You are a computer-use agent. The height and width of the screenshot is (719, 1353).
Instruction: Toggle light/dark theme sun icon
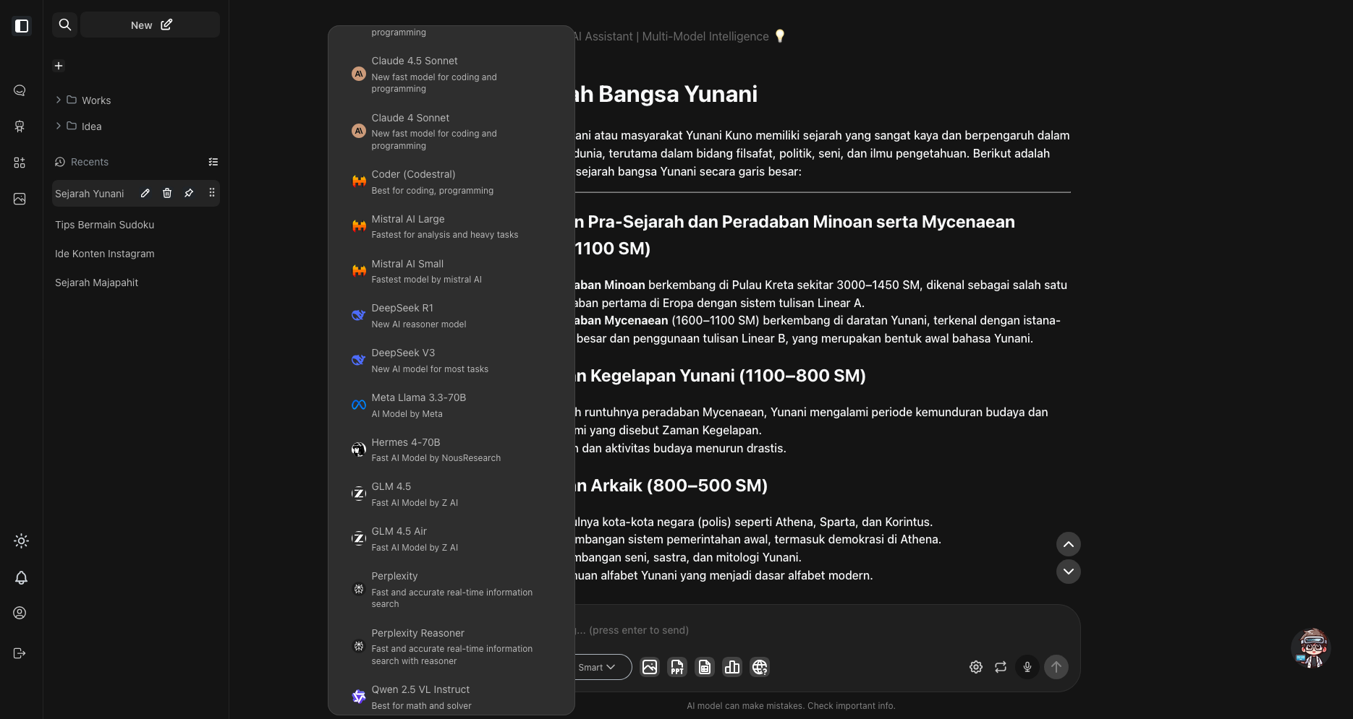coord(21,541)
